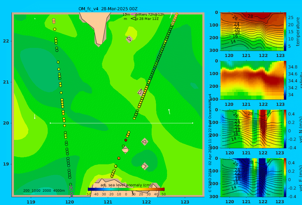Click the island triangle marker near 22N 121.5E
This screenshot has height=205, width=302.
[x=129, y=39]
